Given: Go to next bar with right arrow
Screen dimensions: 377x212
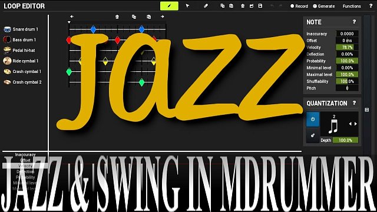Looking at the screenshot, I should [163, 16].
